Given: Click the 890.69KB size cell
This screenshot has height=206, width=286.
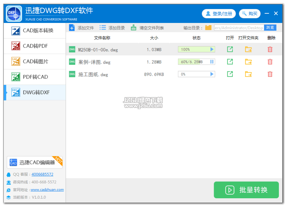Looking at the screenshot, I should click(x=154, y=74).
